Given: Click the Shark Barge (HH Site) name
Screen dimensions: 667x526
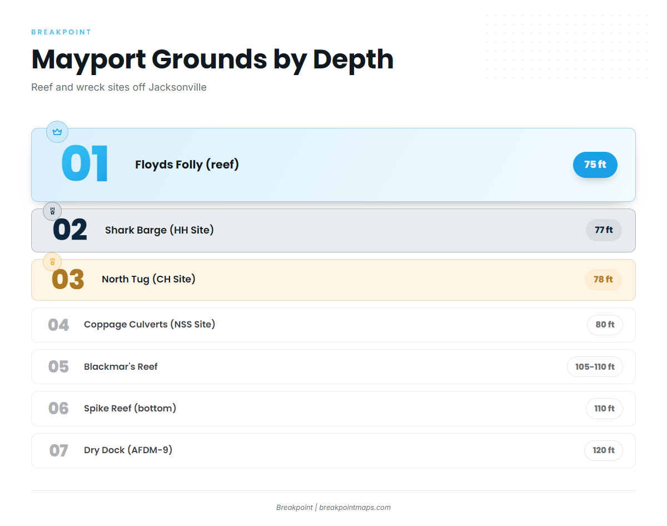Looking at the screenshot, I should [160, 230].
